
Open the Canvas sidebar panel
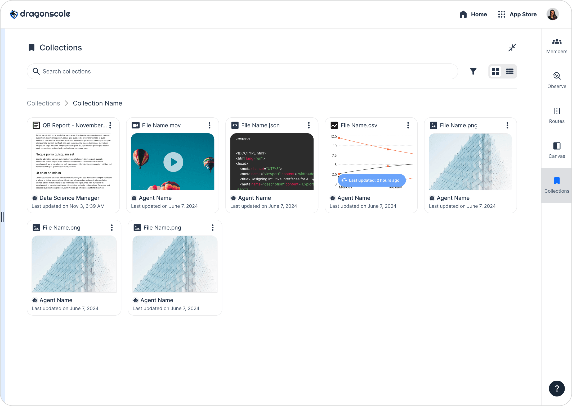pos(557,150)
